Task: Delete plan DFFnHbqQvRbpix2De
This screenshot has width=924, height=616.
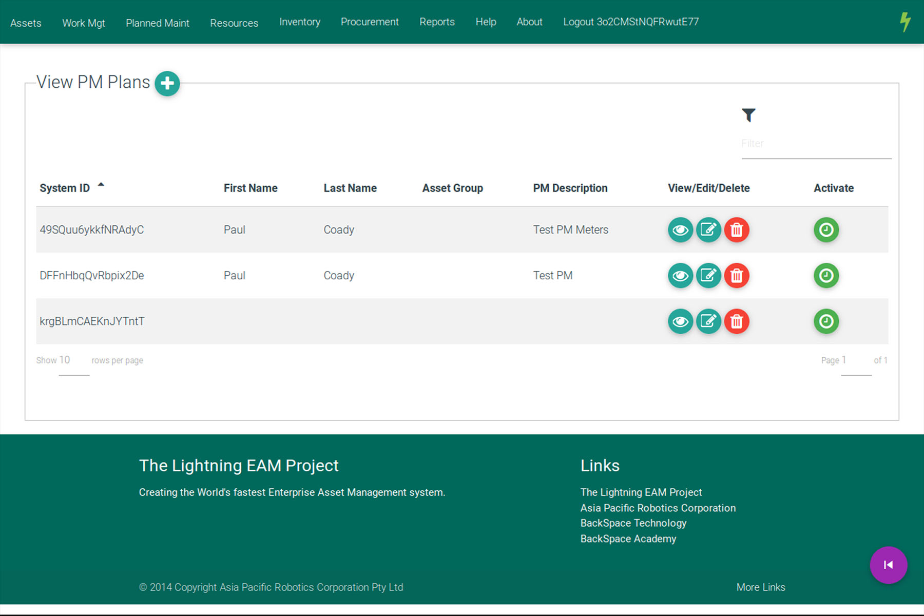Action: [737, 276]
